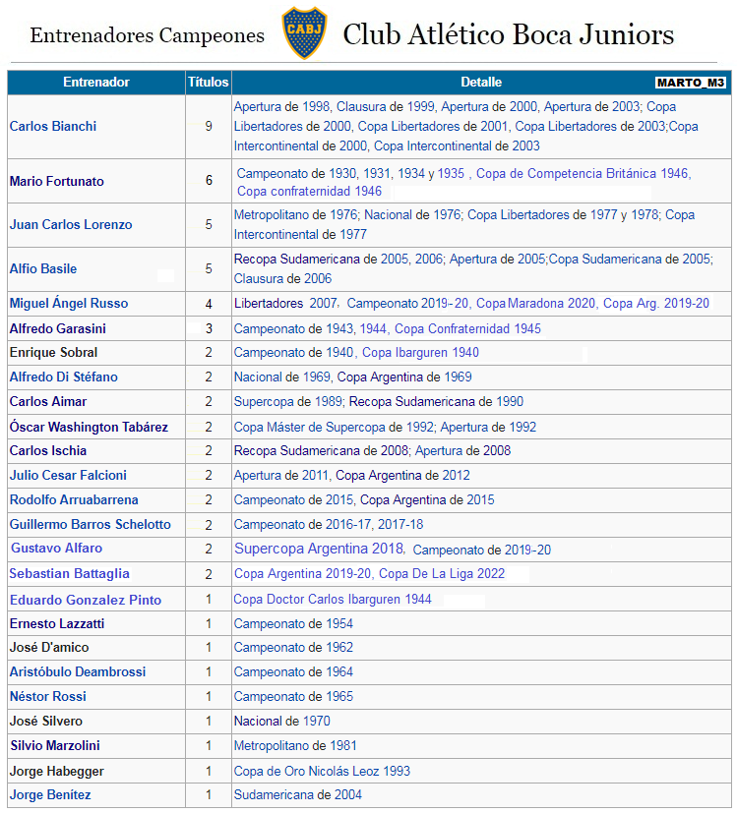Open the Apertura de 2008 link

tap(462, 450)
